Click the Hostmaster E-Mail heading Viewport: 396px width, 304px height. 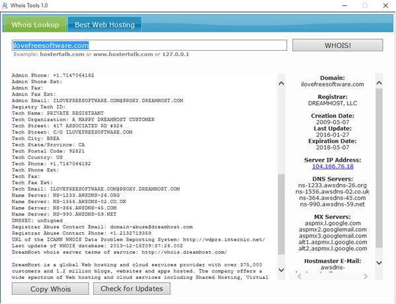pyautogui.click(x=333, y=261)
